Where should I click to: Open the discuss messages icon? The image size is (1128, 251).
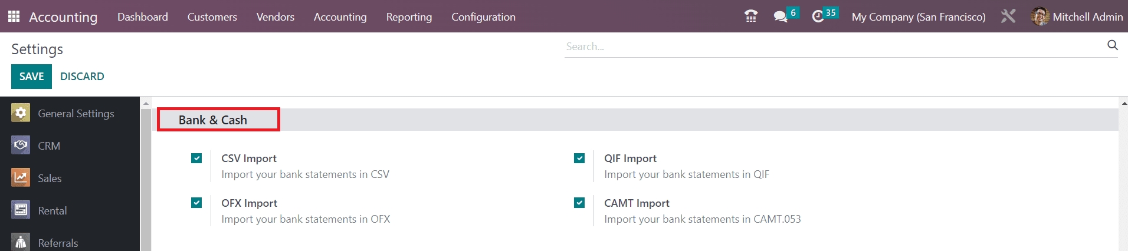click(781, 16)
